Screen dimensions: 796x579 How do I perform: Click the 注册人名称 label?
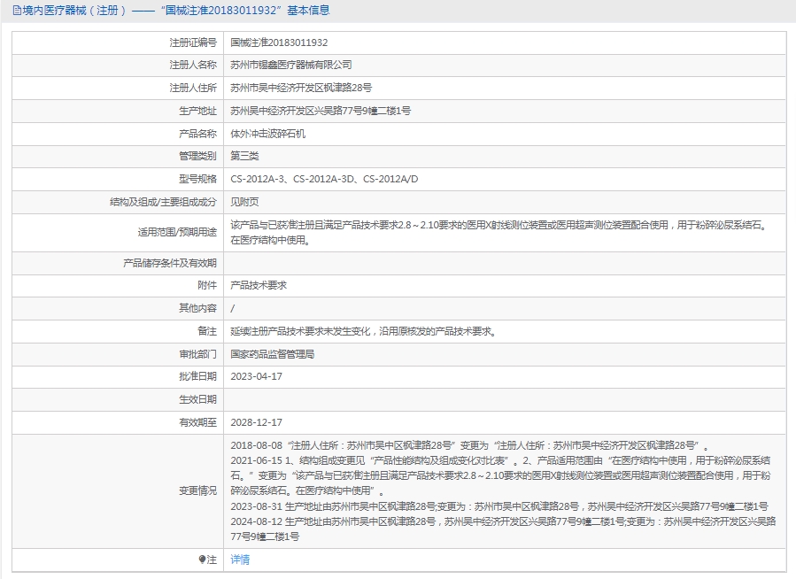click(193, 65)
